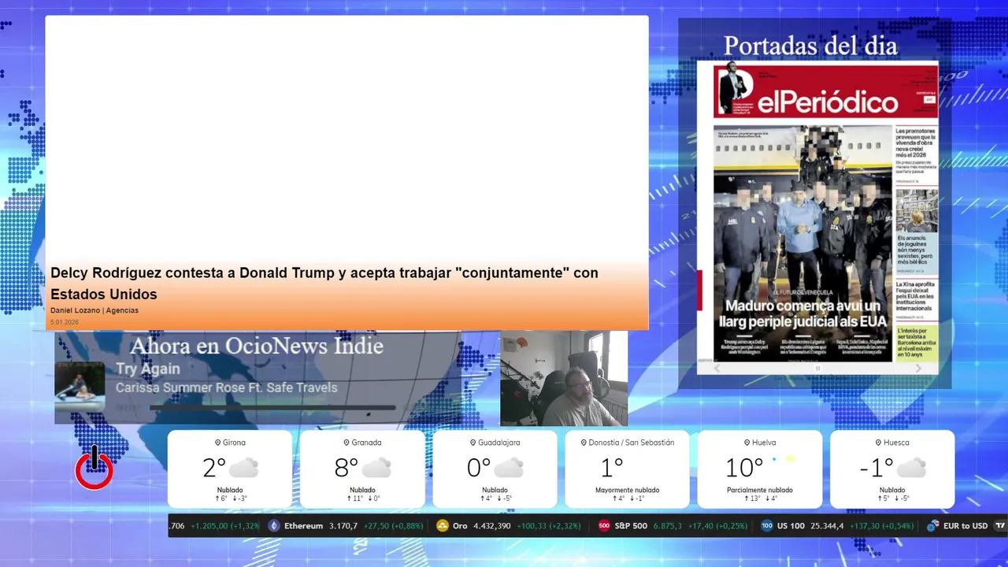Click the cloud icon in Huesca card
The width and height of the screenshot is (1008, 567).
(x=911, y=468)
